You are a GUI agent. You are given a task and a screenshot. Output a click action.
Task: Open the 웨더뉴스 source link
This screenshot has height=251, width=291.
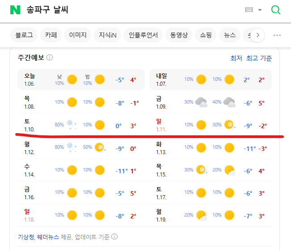tap(46, 236)
